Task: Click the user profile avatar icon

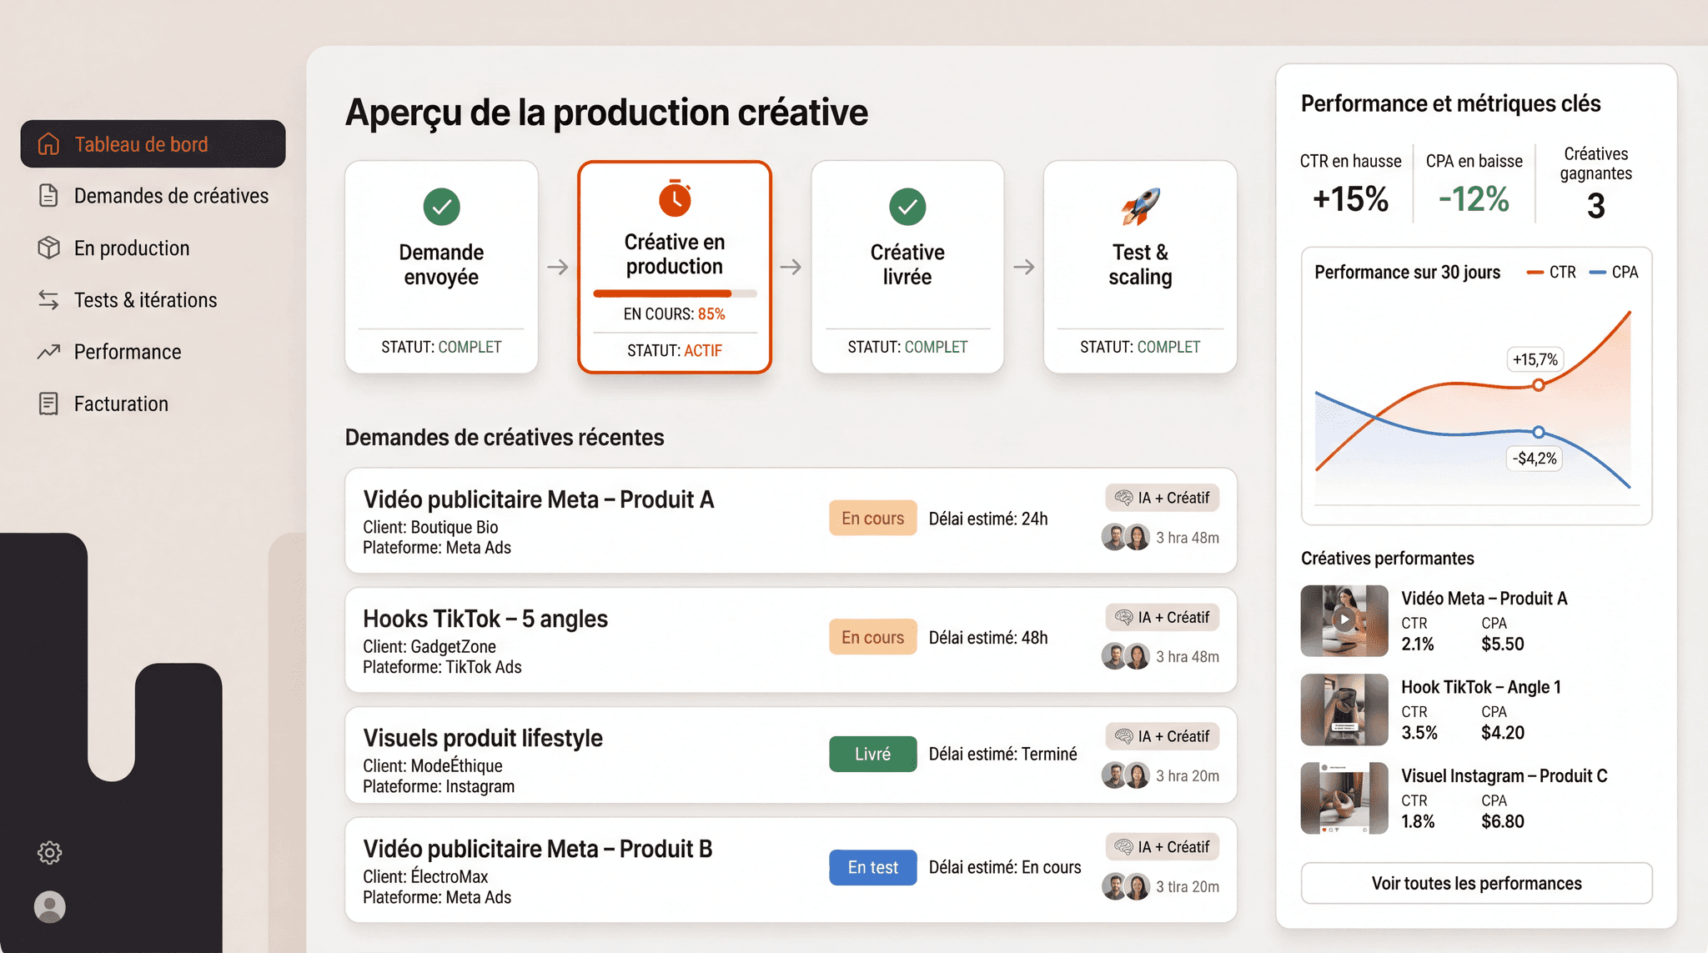Action: click(50, 907)
